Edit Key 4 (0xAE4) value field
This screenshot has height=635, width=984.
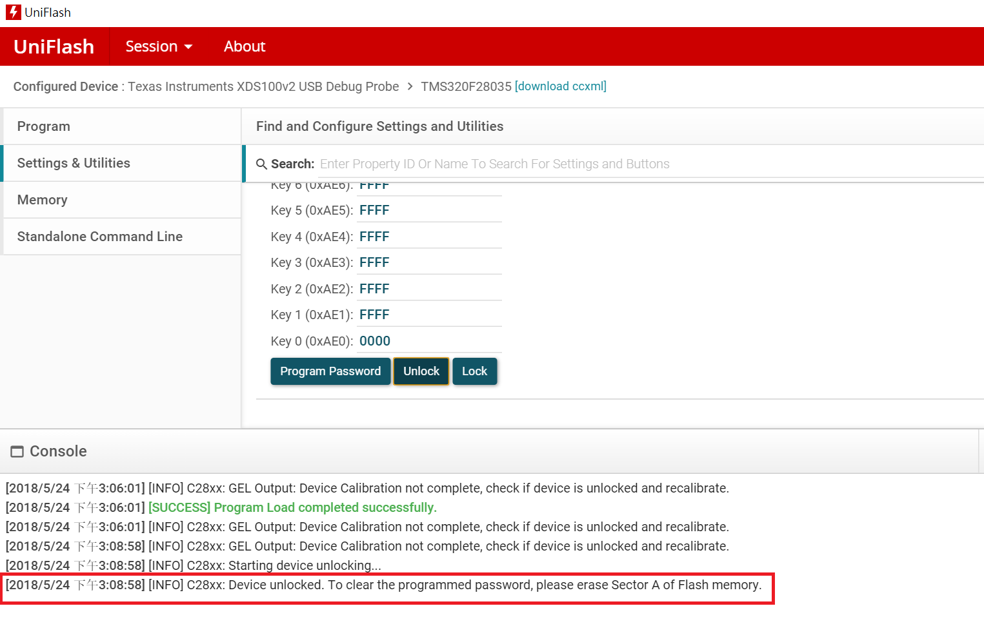[x=430, y=237]
